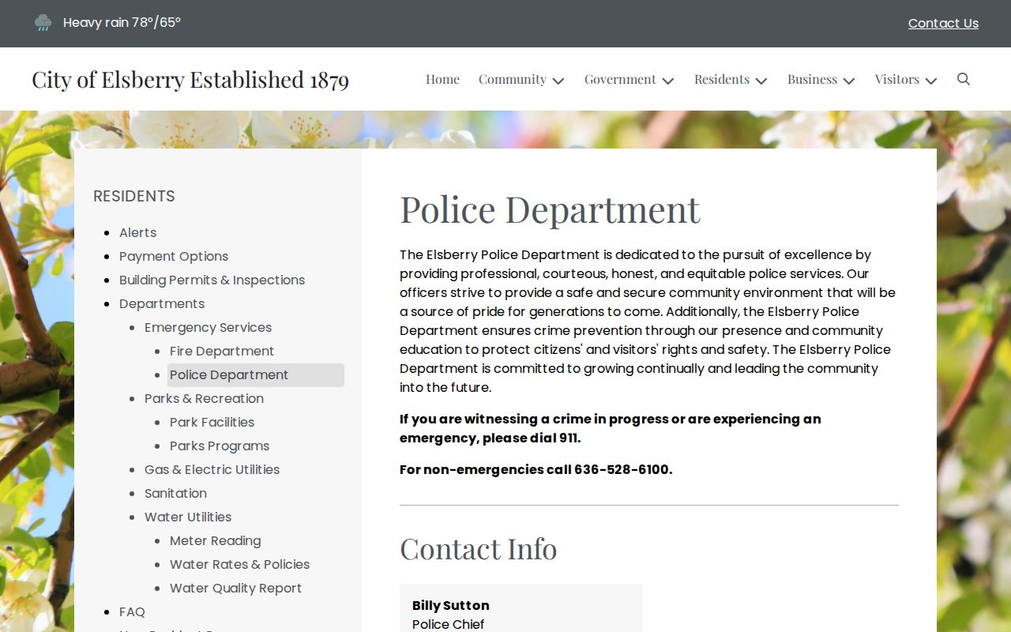Open Parks & Recreation in the sidebar
Image resolution: width=1011 pixels, height=632 pixels.
[204, 398]
